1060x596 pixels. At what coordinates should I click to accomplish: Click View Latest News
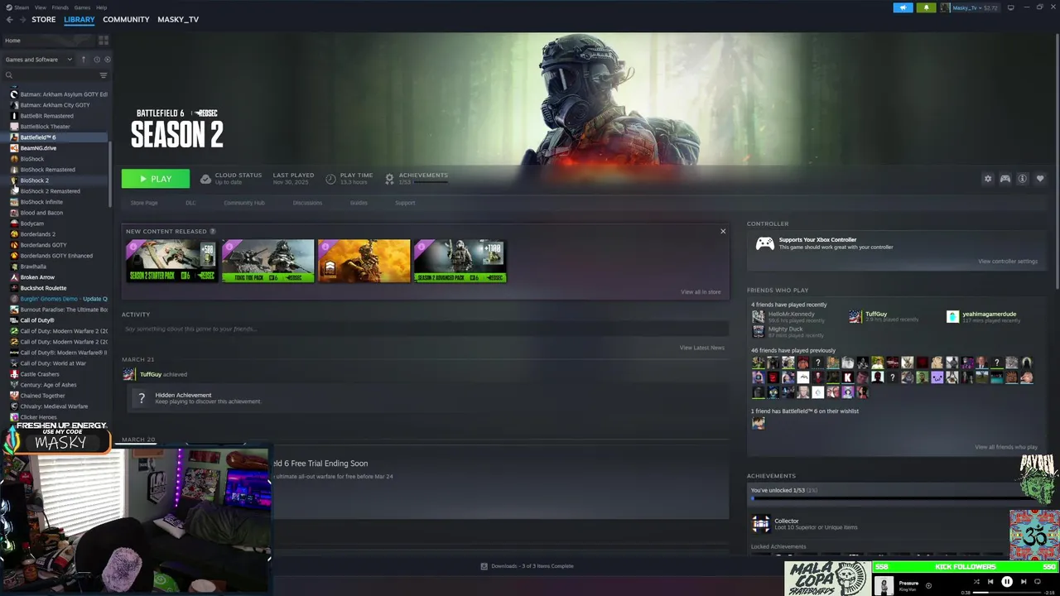(x=702, y=348)
